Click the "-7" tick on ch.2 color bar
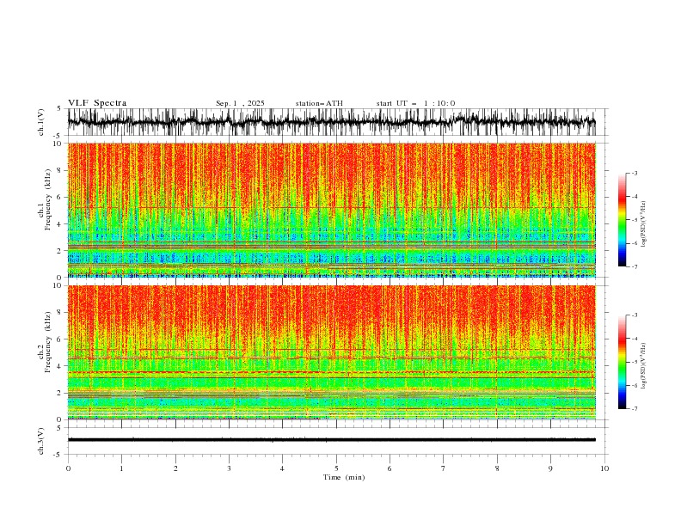Image resolution: width=681 pixels, height=526 pixels. (x=634, y=408)
